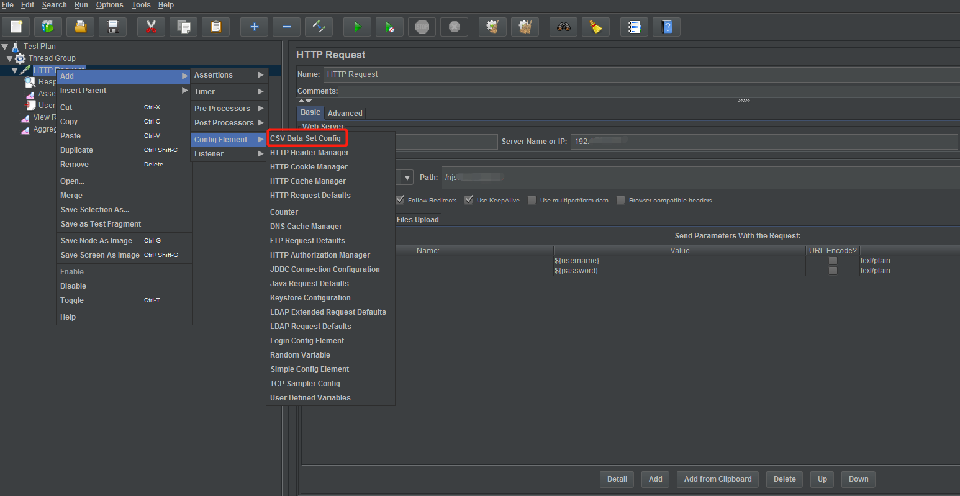Click the Toggle enable/disable toolbar icon

[x=319, y=27]
